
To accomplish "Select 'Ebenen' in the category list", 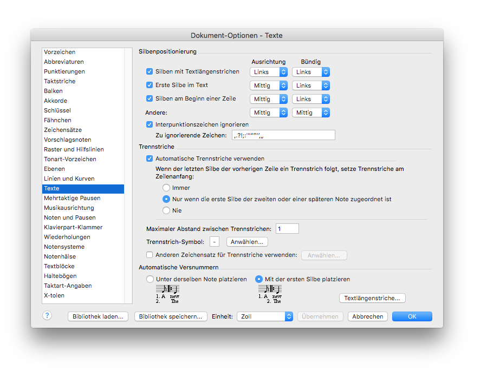I will pyautogui.click(x=83, y=169).
